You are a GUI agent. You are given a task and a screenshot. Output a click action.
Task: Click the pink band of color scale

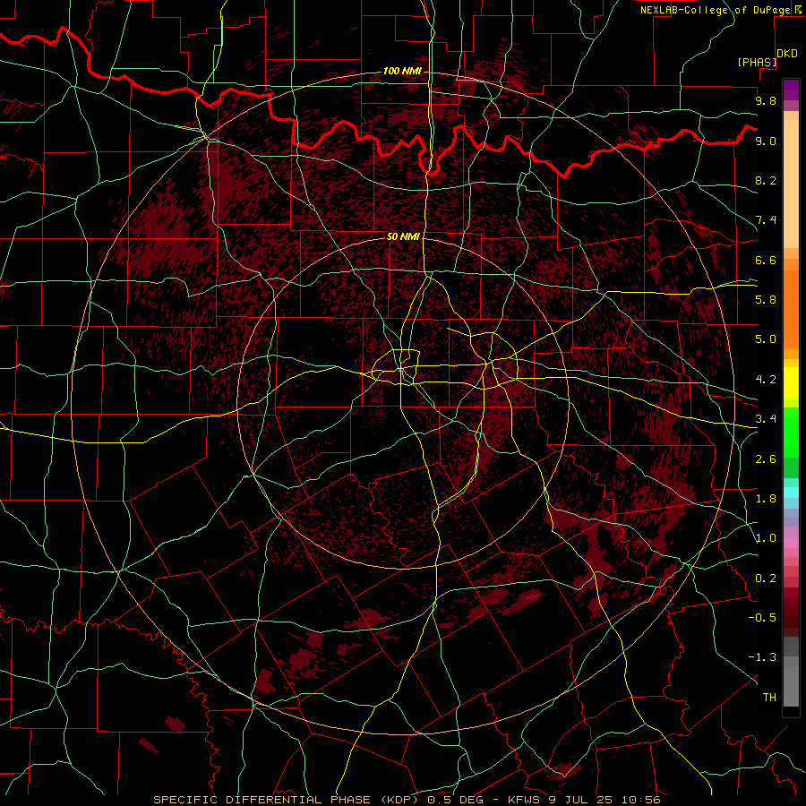click(x=791, y=542)
